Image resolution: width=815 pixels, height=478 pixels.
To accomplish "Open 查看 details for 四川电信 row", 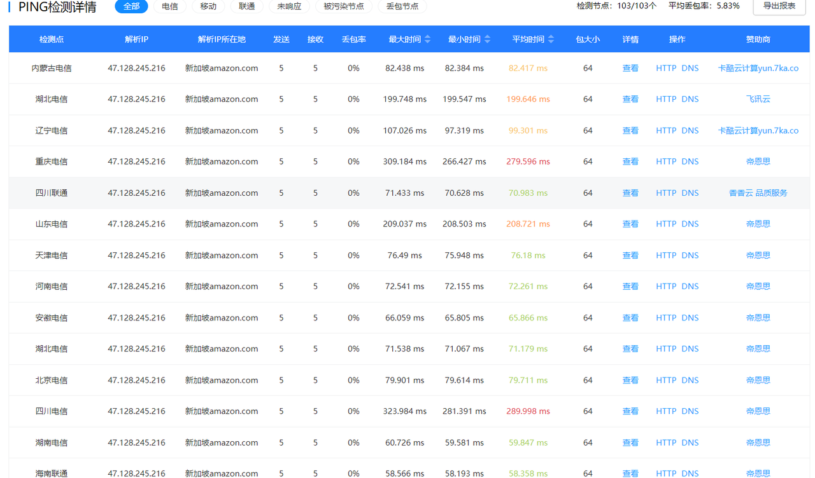I will click(x=630, y=411).
